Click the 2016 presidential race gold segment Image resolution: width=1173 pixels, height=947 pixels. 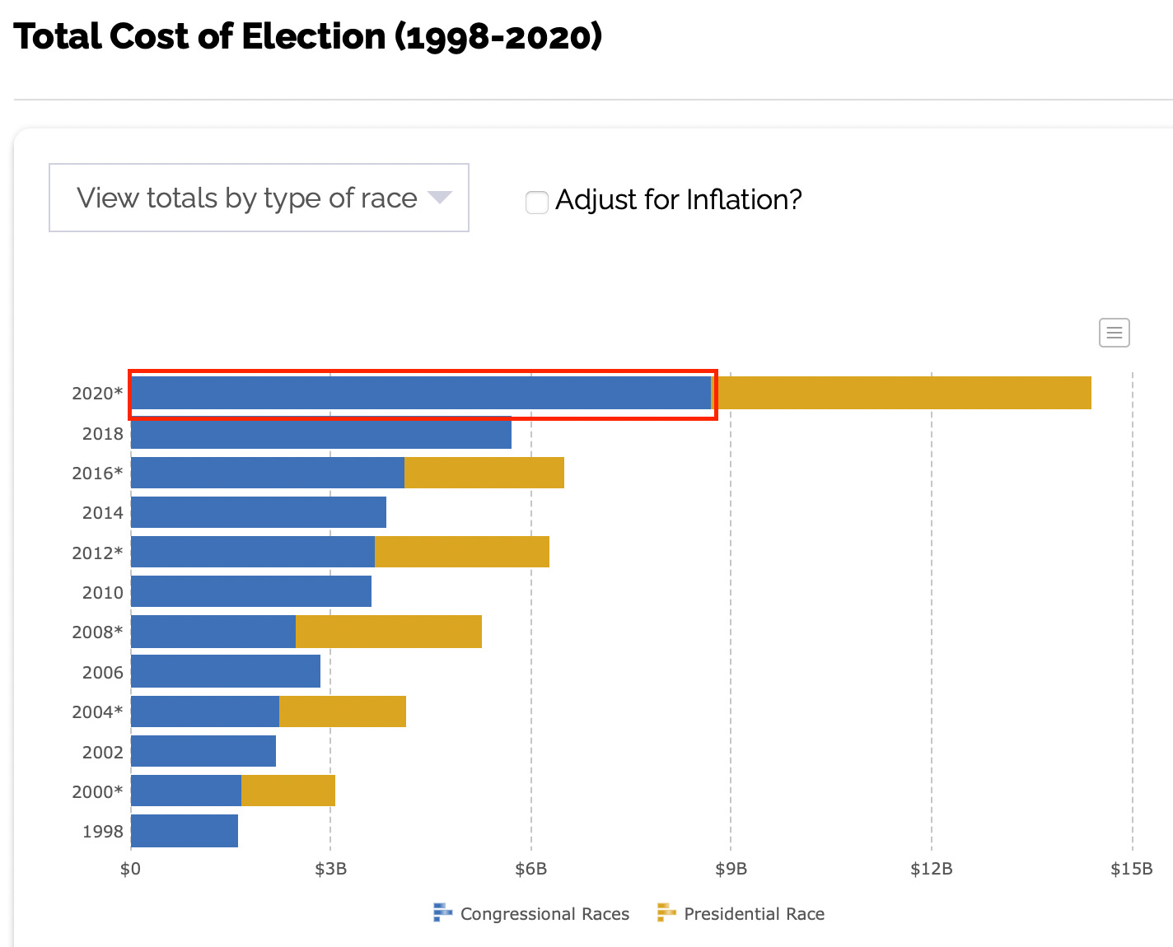click(484, 473)
